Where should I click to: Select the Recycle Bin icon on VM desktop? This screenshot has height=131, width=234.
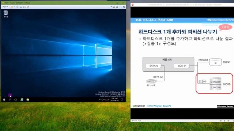6,14
